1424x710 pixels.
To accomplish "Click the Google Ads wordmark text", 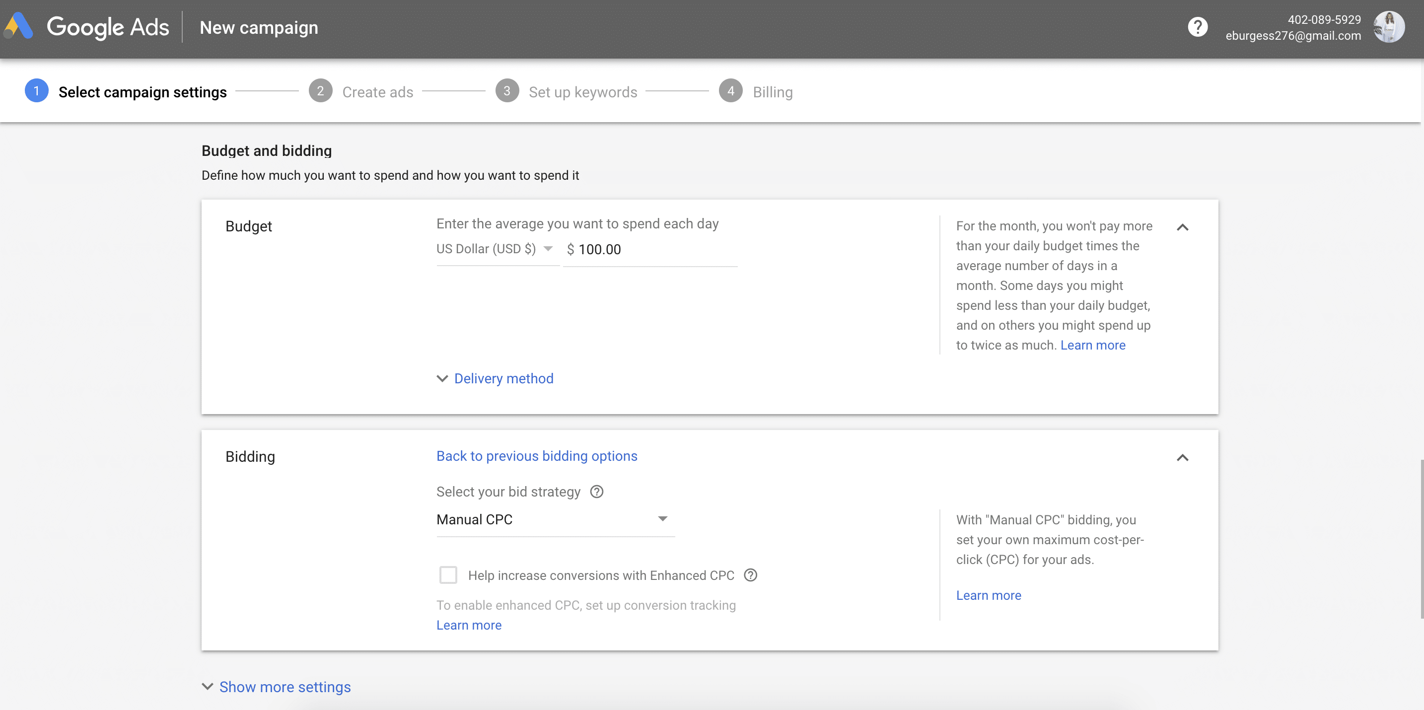I will [108, 27].
